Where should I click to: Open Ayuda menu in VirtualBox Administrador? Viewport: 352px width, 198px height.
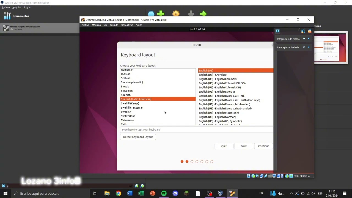[27, 7]
